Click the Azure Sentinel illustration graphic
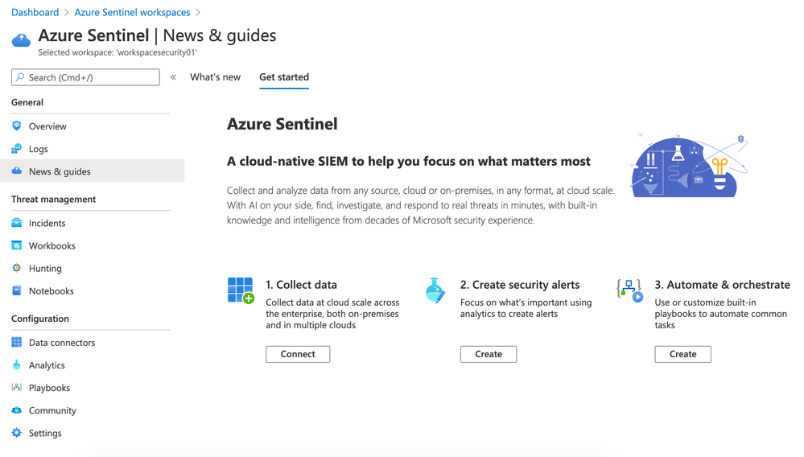This screenshot has height=457, width=804. [x=689, y=166]
